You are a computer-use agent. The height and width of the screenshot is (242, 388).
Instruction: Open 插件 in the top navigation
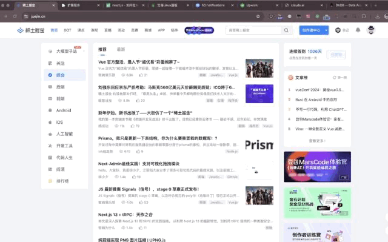(175, 30)
